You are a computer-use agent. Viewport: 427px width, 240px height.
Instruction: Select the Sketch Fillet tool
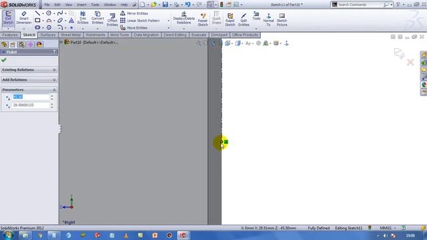coord(60,27)
